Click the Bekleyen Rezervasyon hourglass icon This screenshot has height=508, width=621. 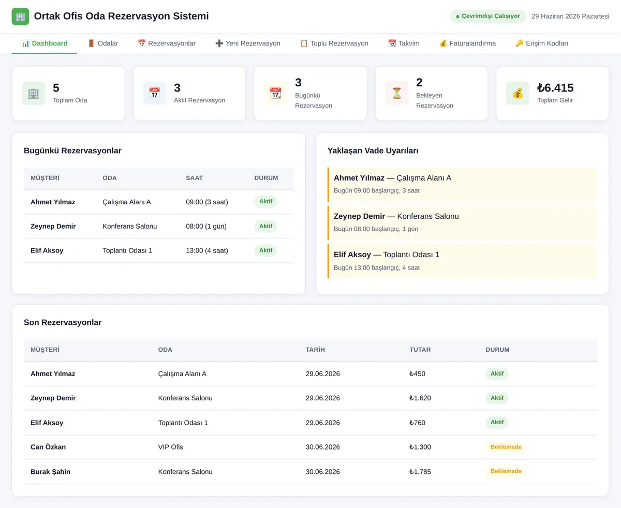[397, 94]
